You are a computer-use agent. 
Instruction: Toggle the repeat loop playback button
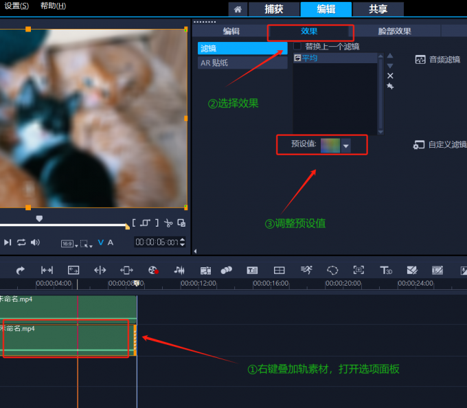[21, 242]
